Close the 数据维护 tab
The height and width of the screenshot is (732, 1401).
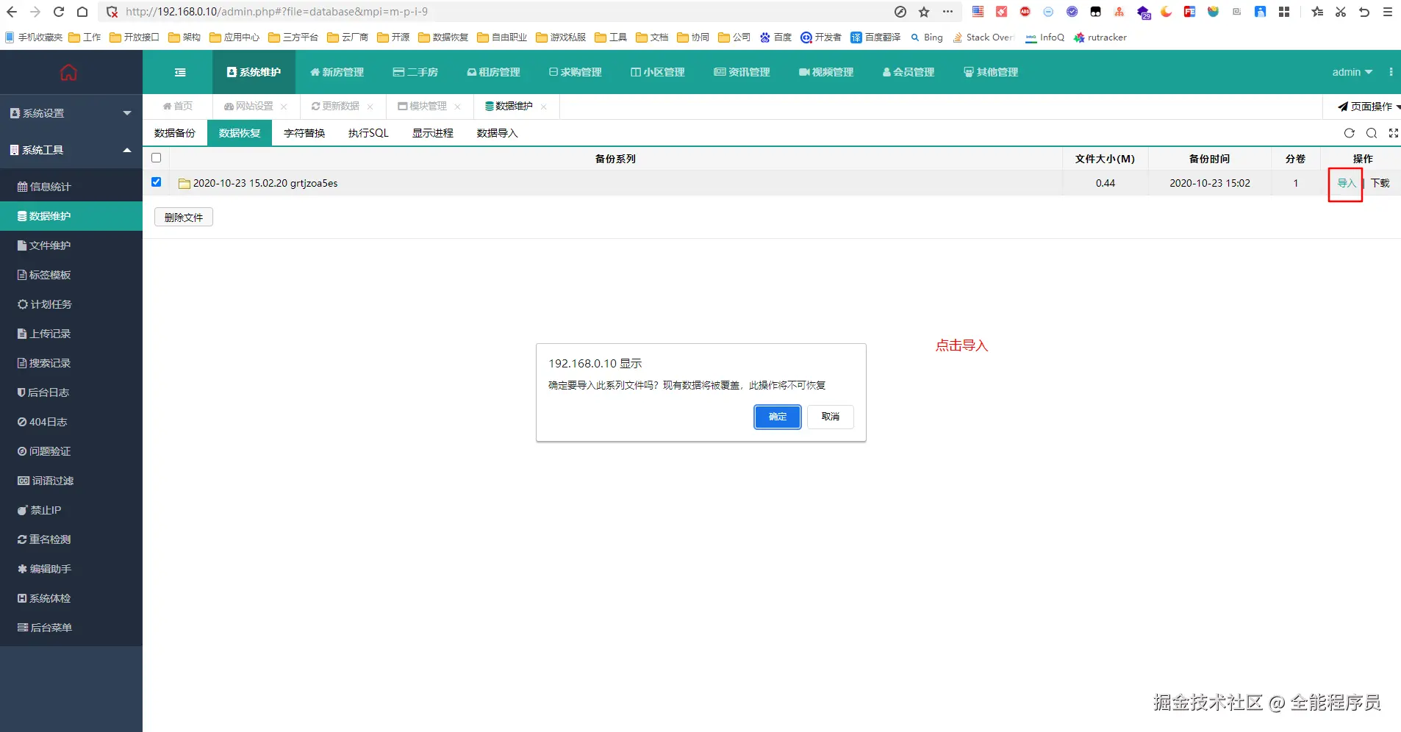(x=543, y=107)
